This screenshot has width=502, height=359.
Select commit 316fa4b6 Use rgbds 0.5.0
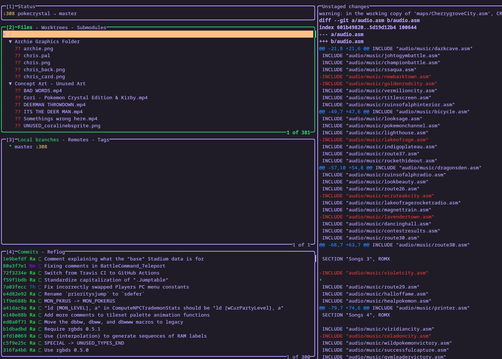click(x=158, y=350)
